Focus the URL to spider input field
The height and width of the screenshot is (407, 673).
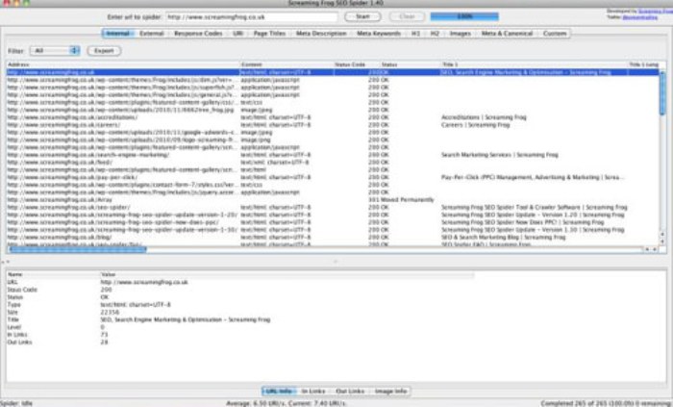tap(252, 17)
